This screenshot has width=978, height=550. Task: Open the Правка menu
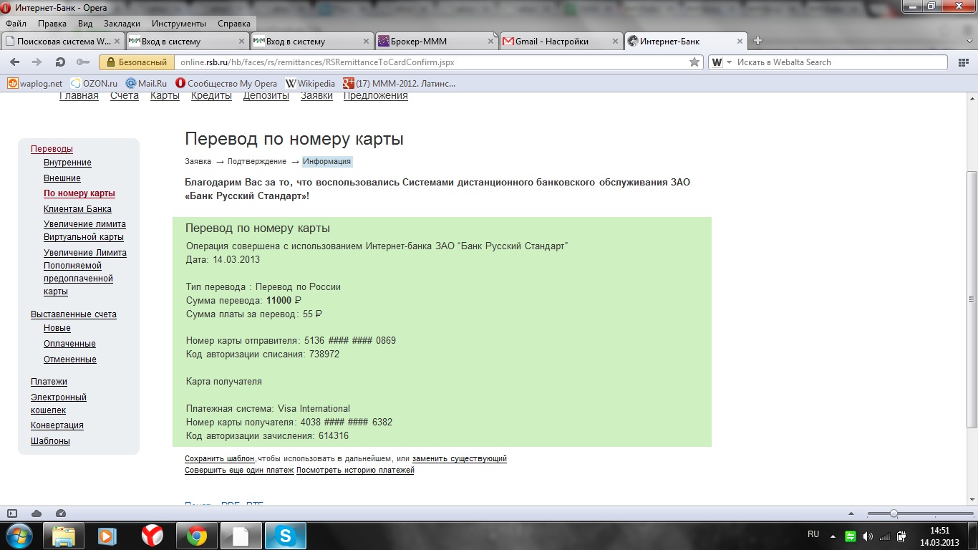tap(52, 23)
